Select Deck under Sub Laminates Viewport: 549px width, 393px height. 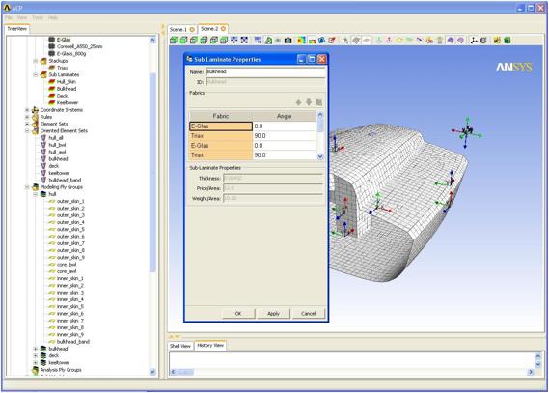click(x=63, y=96)
